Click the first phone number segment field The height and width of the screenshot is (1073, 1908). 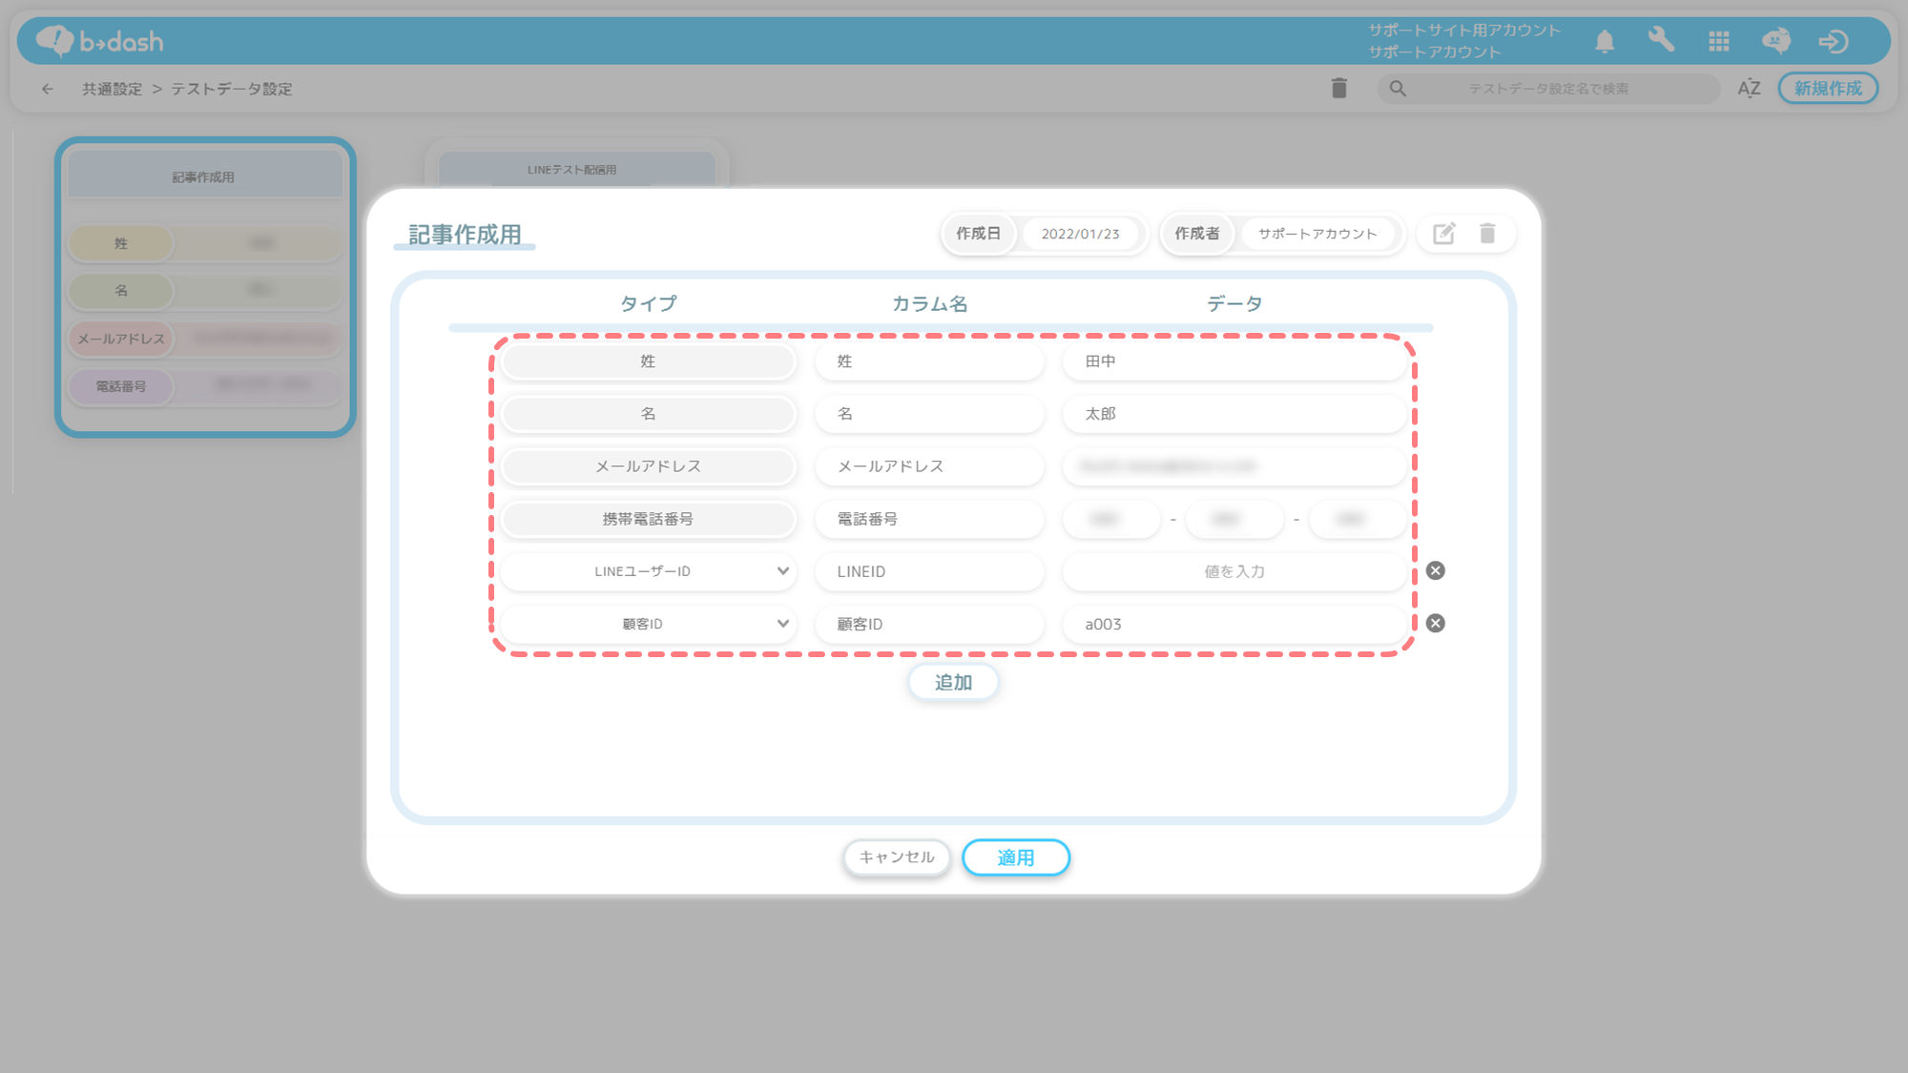tap(1111, 519)
